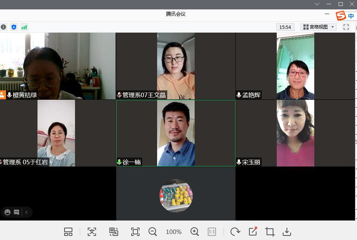Check the green network signal icon
Viewport: 357px width, 240px height.
(24, 27)
